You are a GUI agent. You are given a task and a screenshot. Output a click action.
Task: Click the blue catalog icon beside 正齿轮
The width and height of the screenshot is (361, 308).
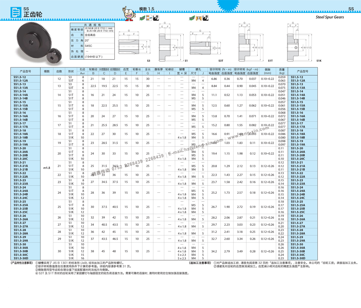(x=16, y=12)
